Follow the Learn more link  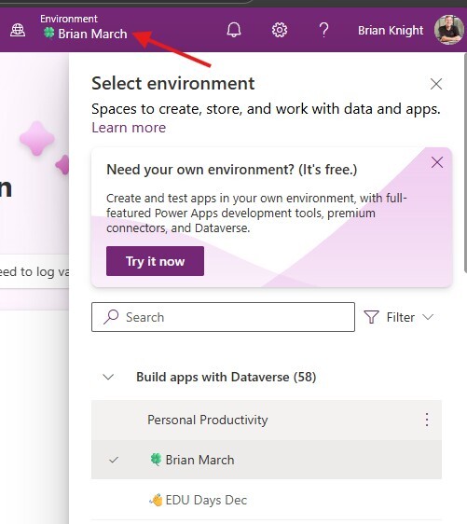click(x=129, y=128)
